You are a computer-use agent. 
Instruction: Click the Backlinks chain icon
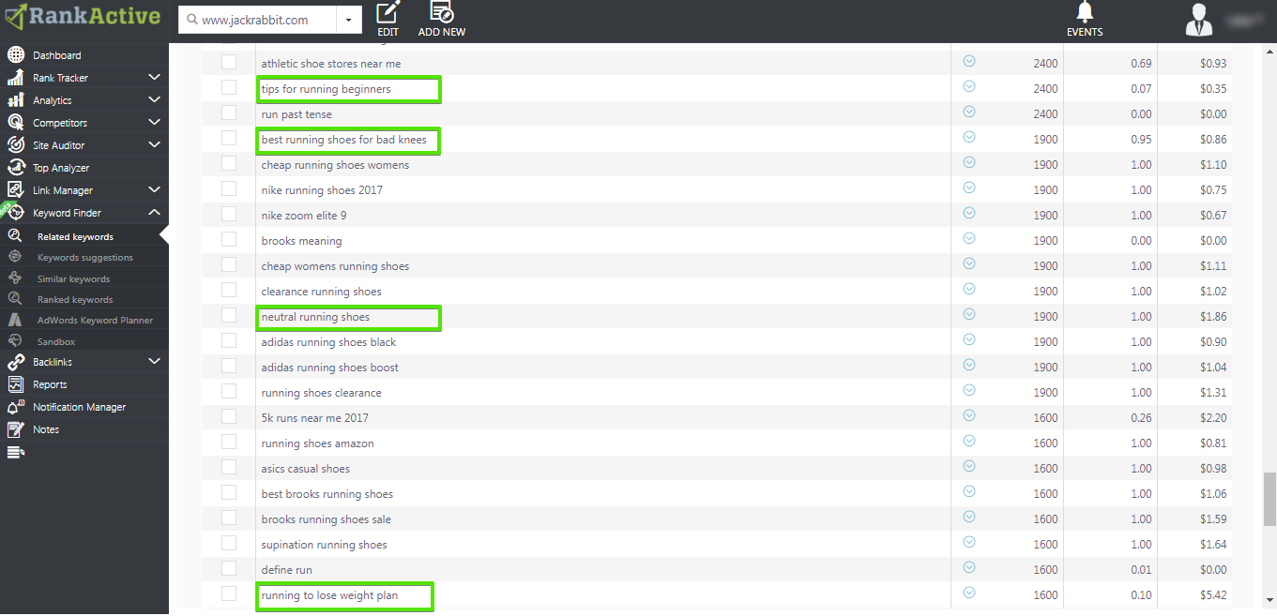pos(16,362)
